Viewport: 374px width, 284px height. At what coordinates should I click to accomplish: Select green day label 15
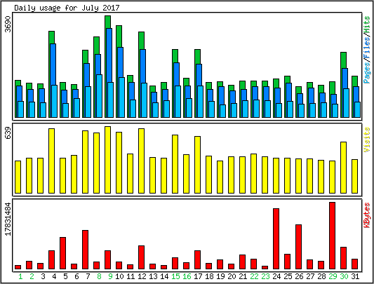tap(175, 276)
